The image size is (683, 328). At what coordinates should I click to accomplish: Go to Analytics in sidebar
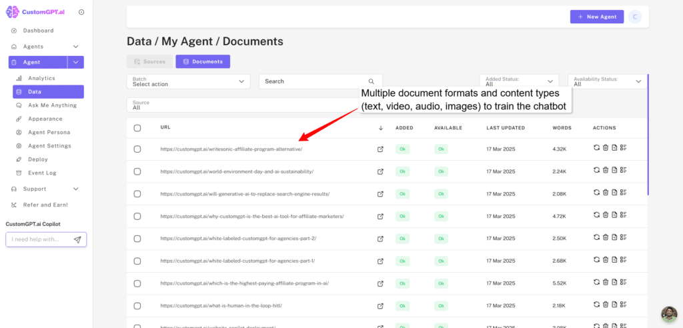(x=42, y=79)
